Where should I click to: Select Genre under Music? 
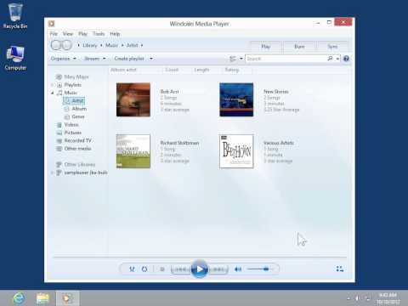coord(78,116)
